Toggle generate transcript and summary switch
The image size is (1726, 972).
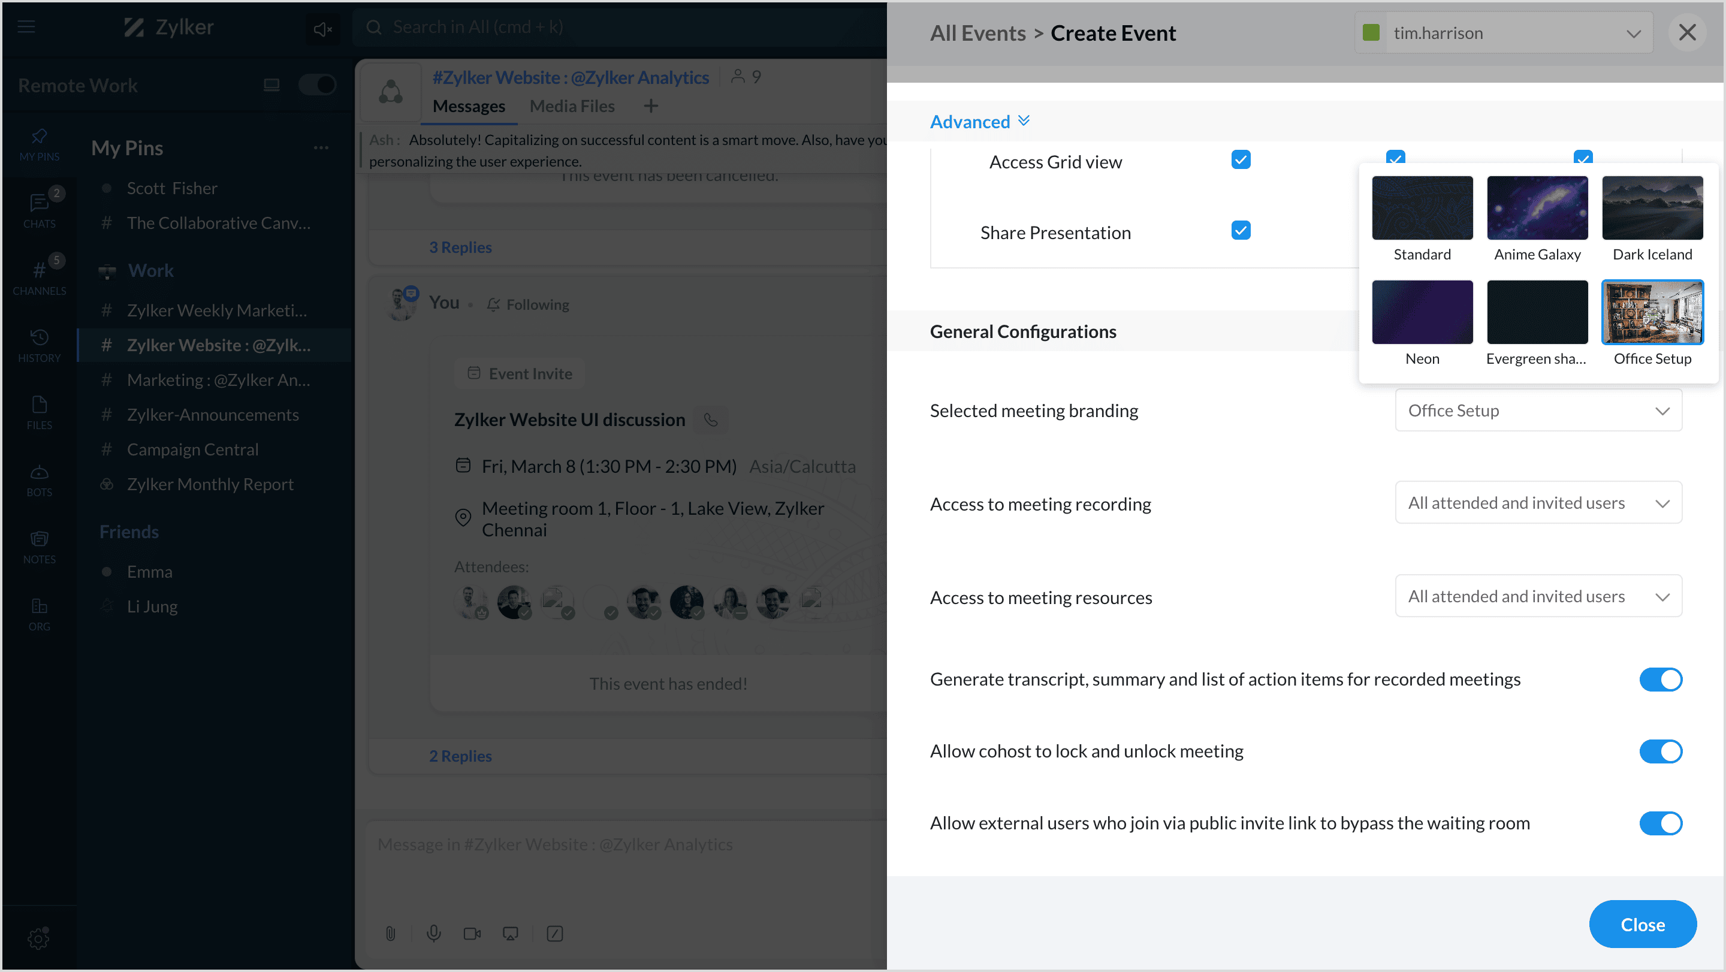[1661, 679]
